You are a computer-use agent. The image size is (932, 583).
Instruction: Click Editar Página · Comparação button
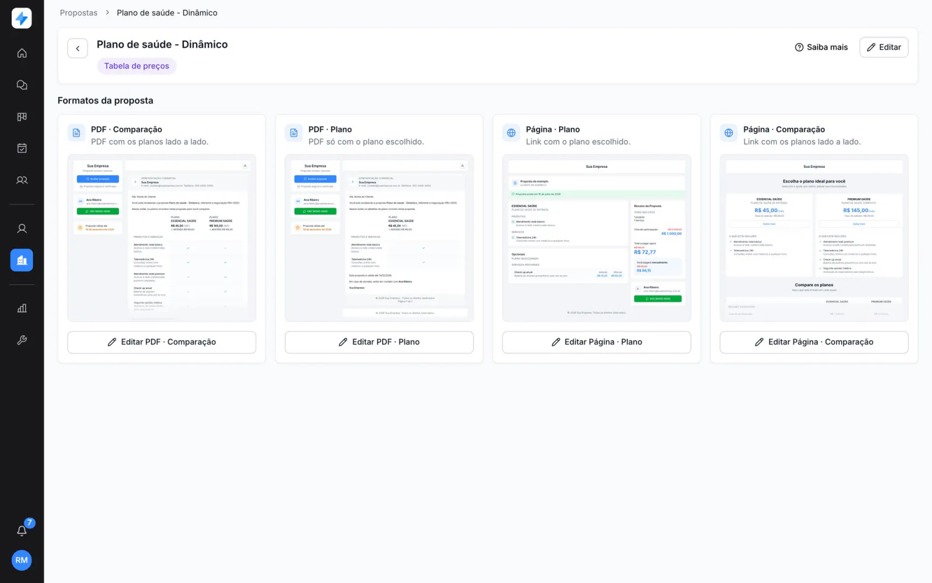click(814, 342)
